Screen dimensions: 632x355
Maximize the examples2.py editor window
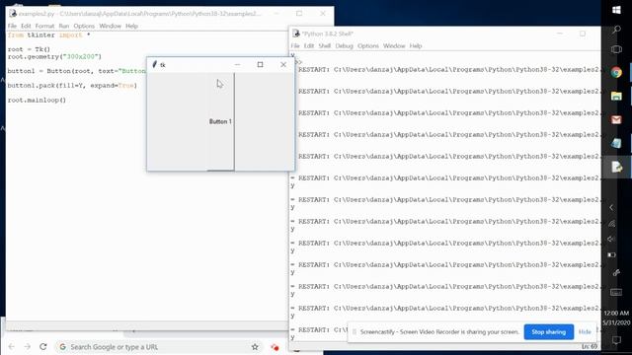[x=299, y=13]
